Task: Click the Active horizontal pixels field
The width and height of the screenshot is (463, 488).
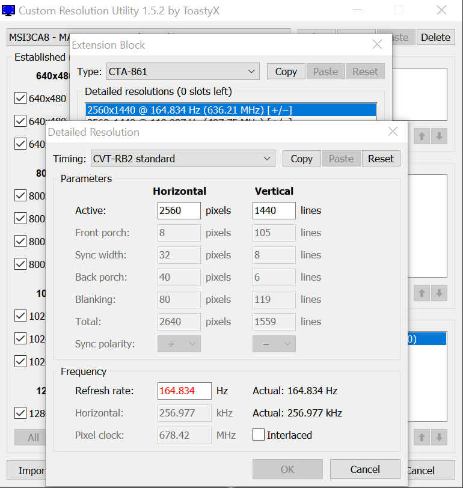Action: tap(179, 210)
